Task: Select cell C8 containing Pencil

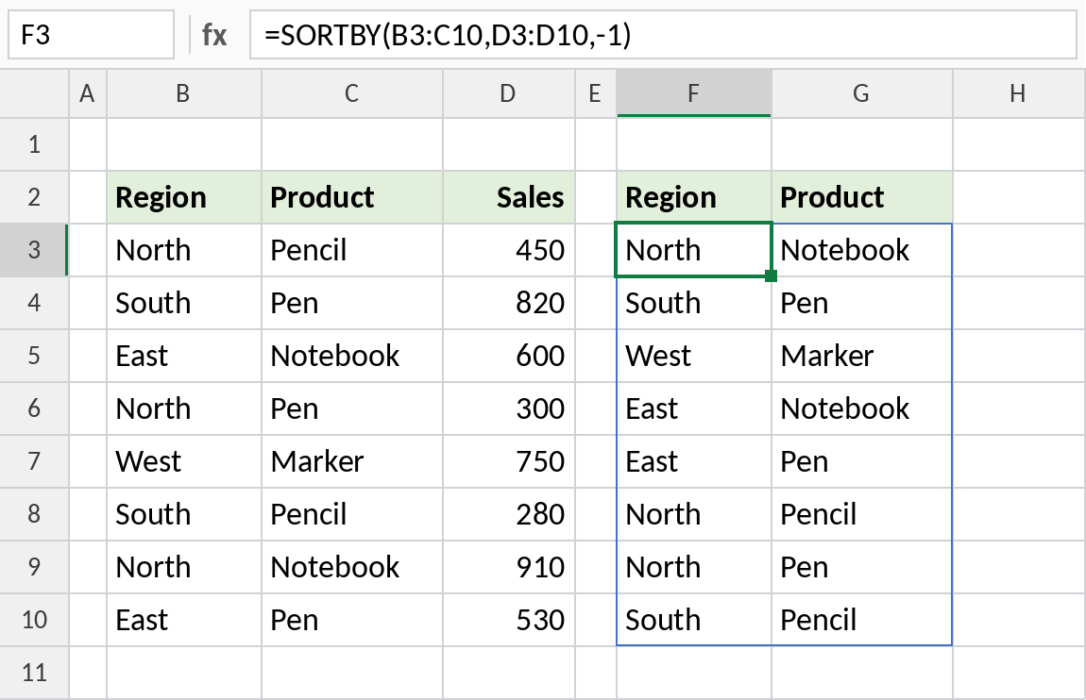Action: [x=352, y=514]
